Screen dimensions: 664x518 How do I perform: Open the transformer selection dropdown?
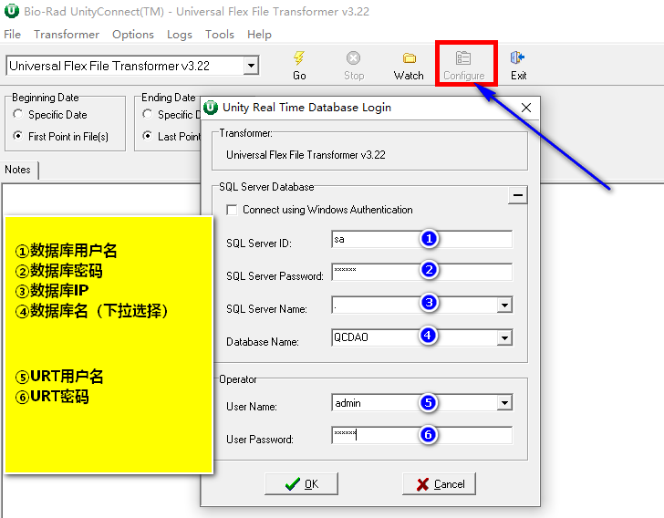tap(251, 66)
